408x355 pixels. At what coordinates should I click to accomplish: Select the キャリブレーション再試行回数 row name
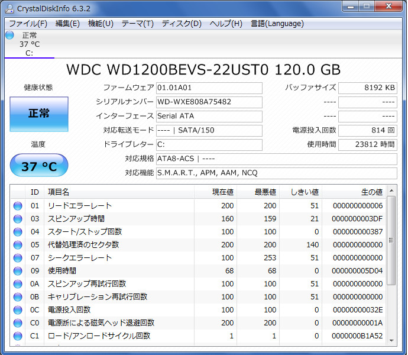point(98,297)
